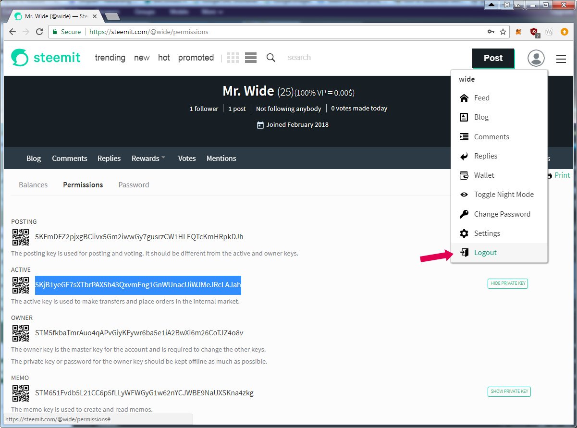This screenshot has height=428, width=577.
Task: Click the WordPress extension icon
Action: pos(550,32)
